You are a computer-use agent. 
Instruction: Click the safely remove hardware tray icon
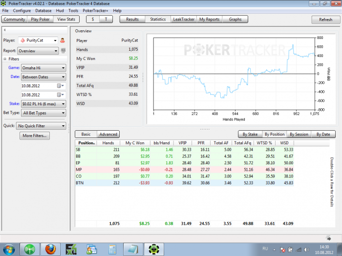pyautogui.click(x=290, y=250)
